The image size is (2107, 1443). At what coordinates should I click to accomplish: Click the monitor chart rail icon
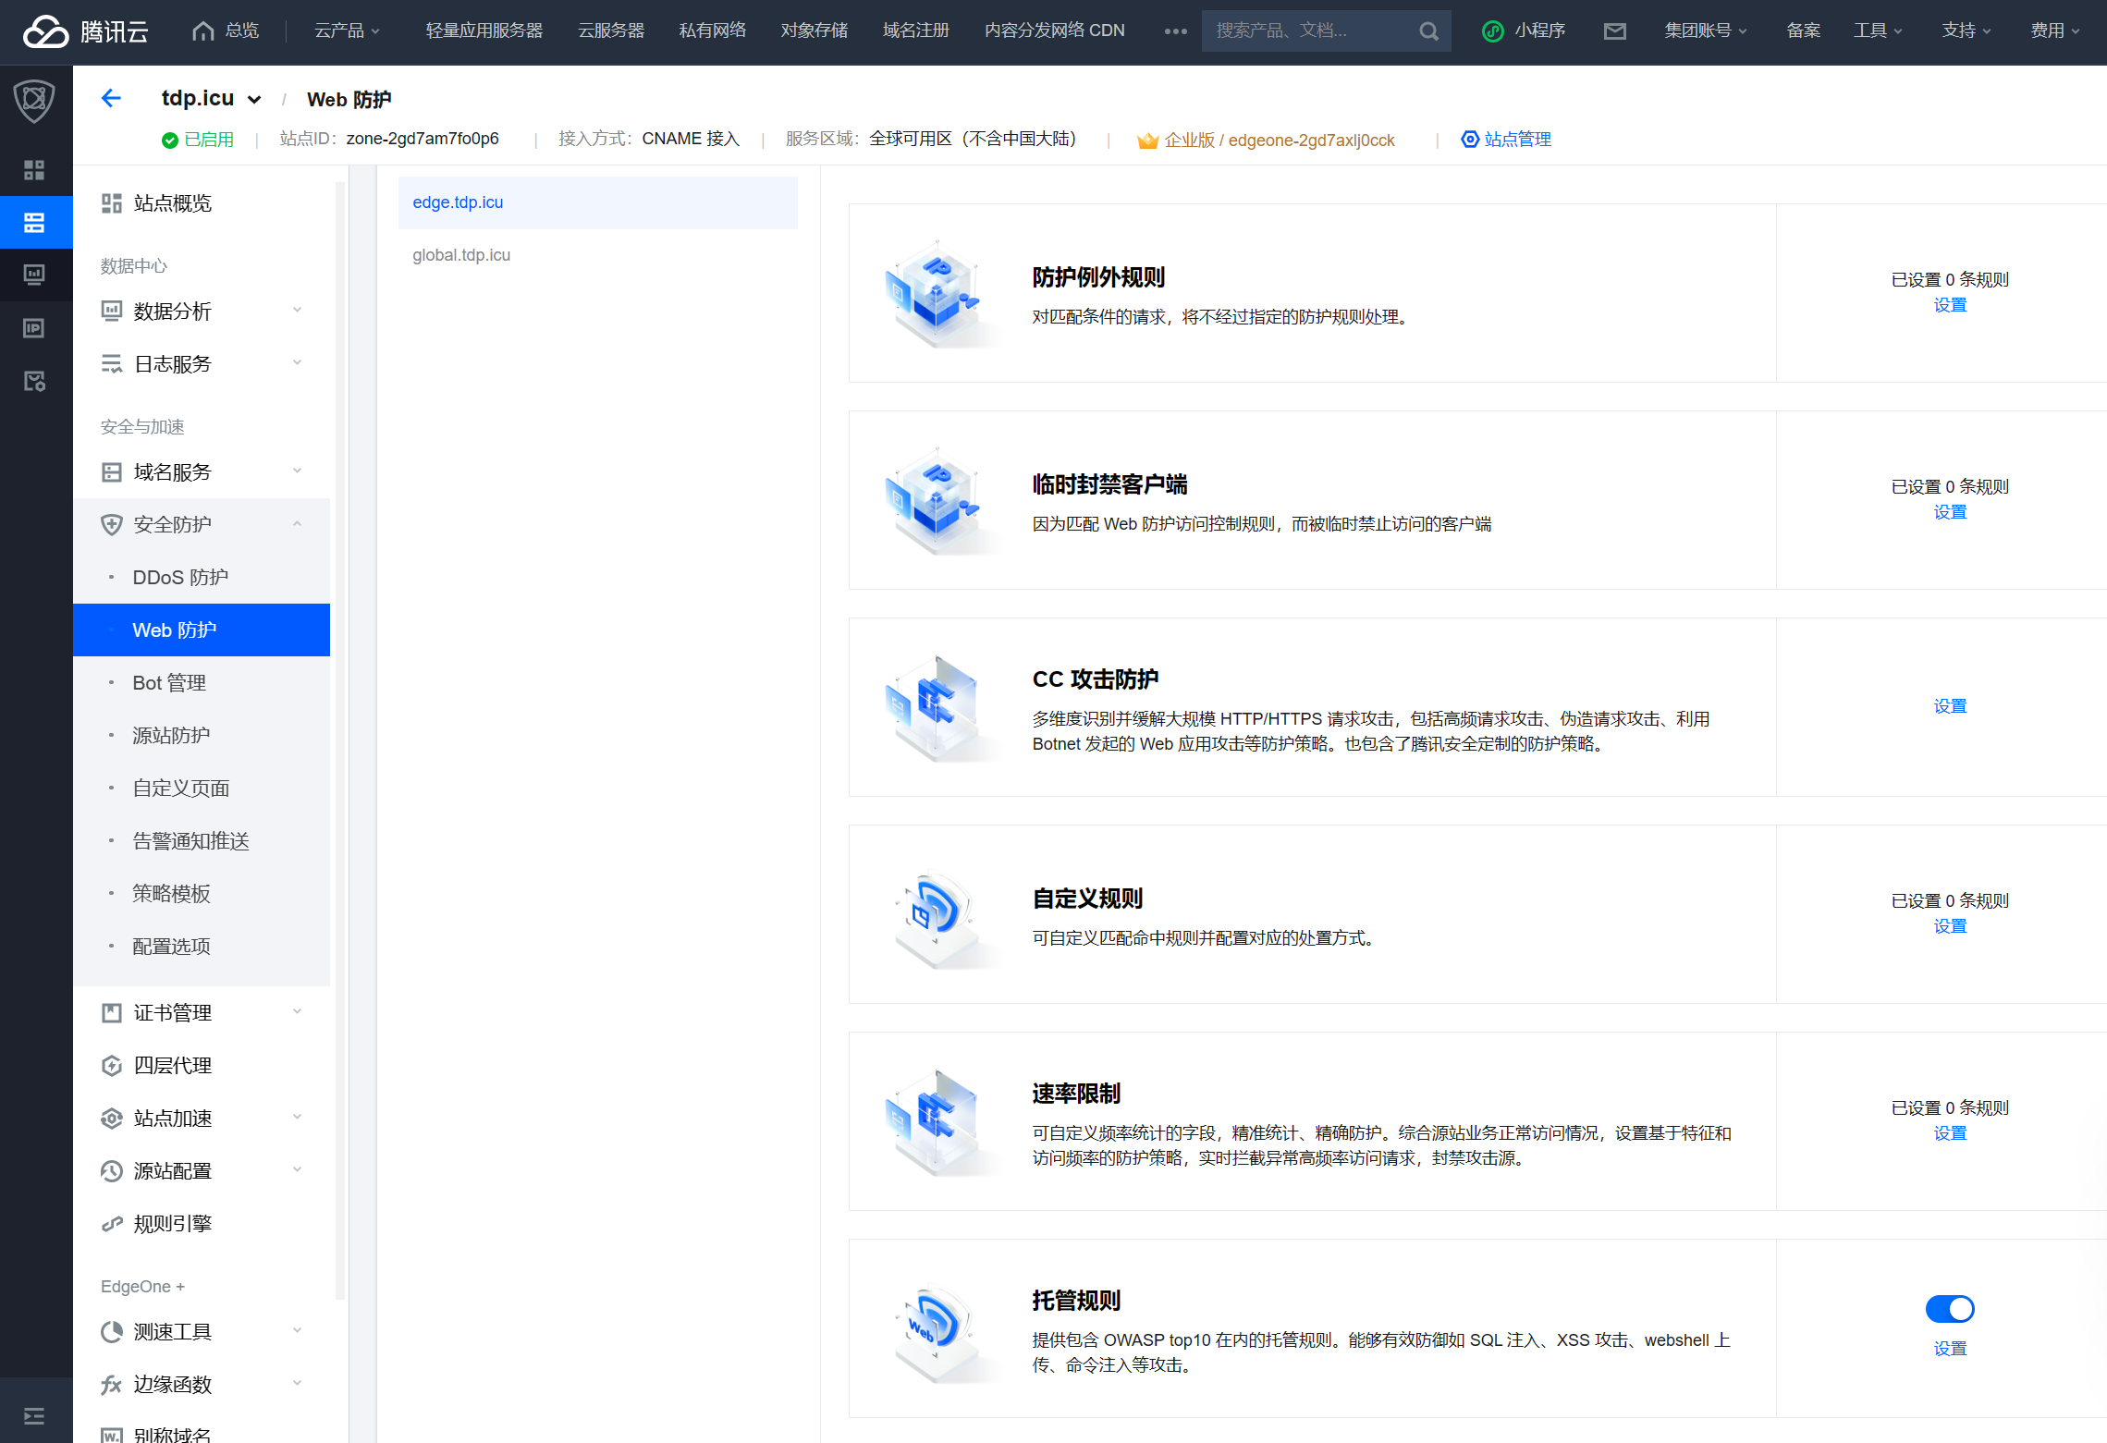click(35, 275)
